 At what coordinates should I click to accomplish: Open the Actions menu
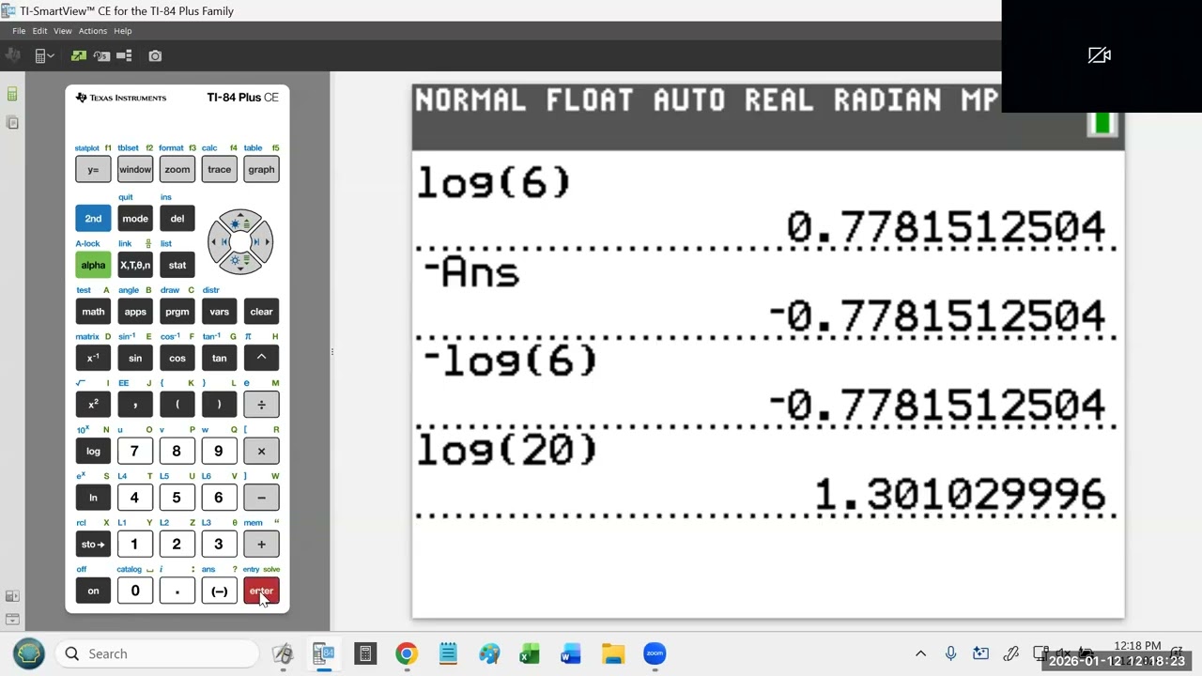92,31
